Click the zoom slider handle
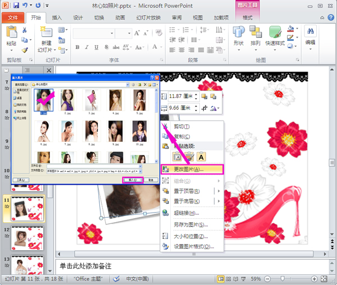Image resolution: width=337 pixels, height=285 pixels. [x=283, y=279]
